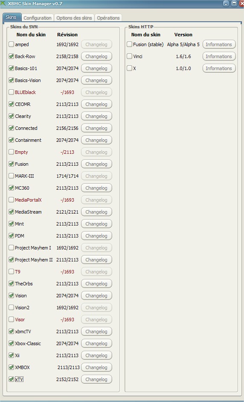This screenshot has height=402, width=244.
Task: Check the Vinci HTTP skin checkbox
Action: coord(130,56)
